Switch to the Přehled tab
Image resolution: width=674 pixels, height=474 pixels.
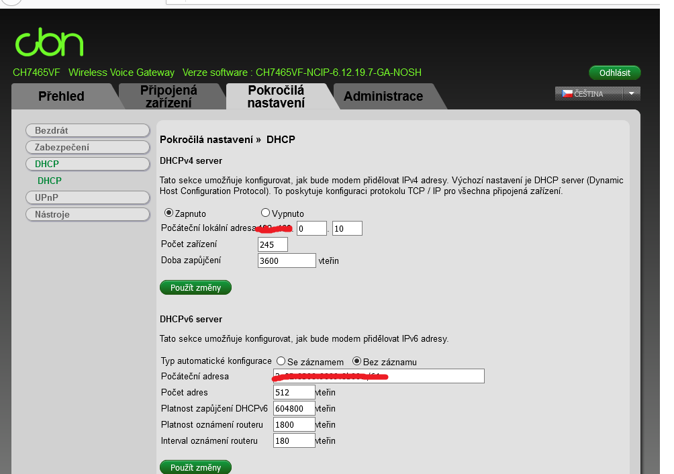tap(61, 97)
